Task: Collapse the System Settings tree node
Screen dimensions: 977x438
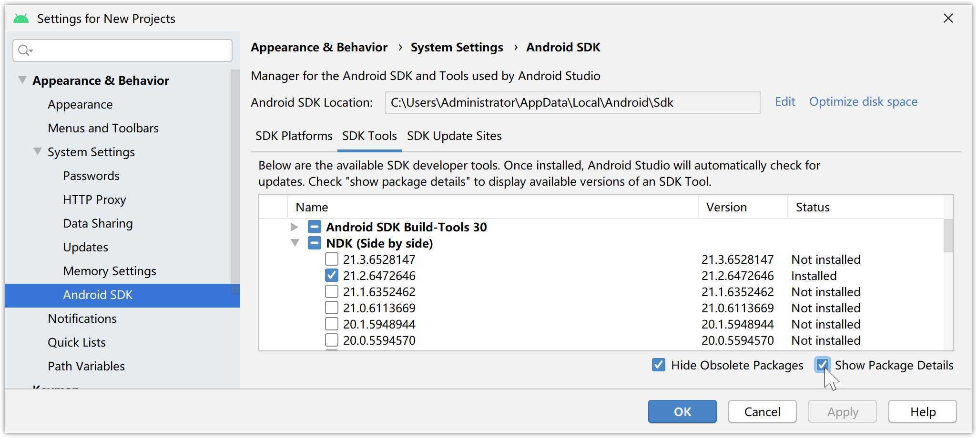Action: pyautogui.click(x=37, y=151)
